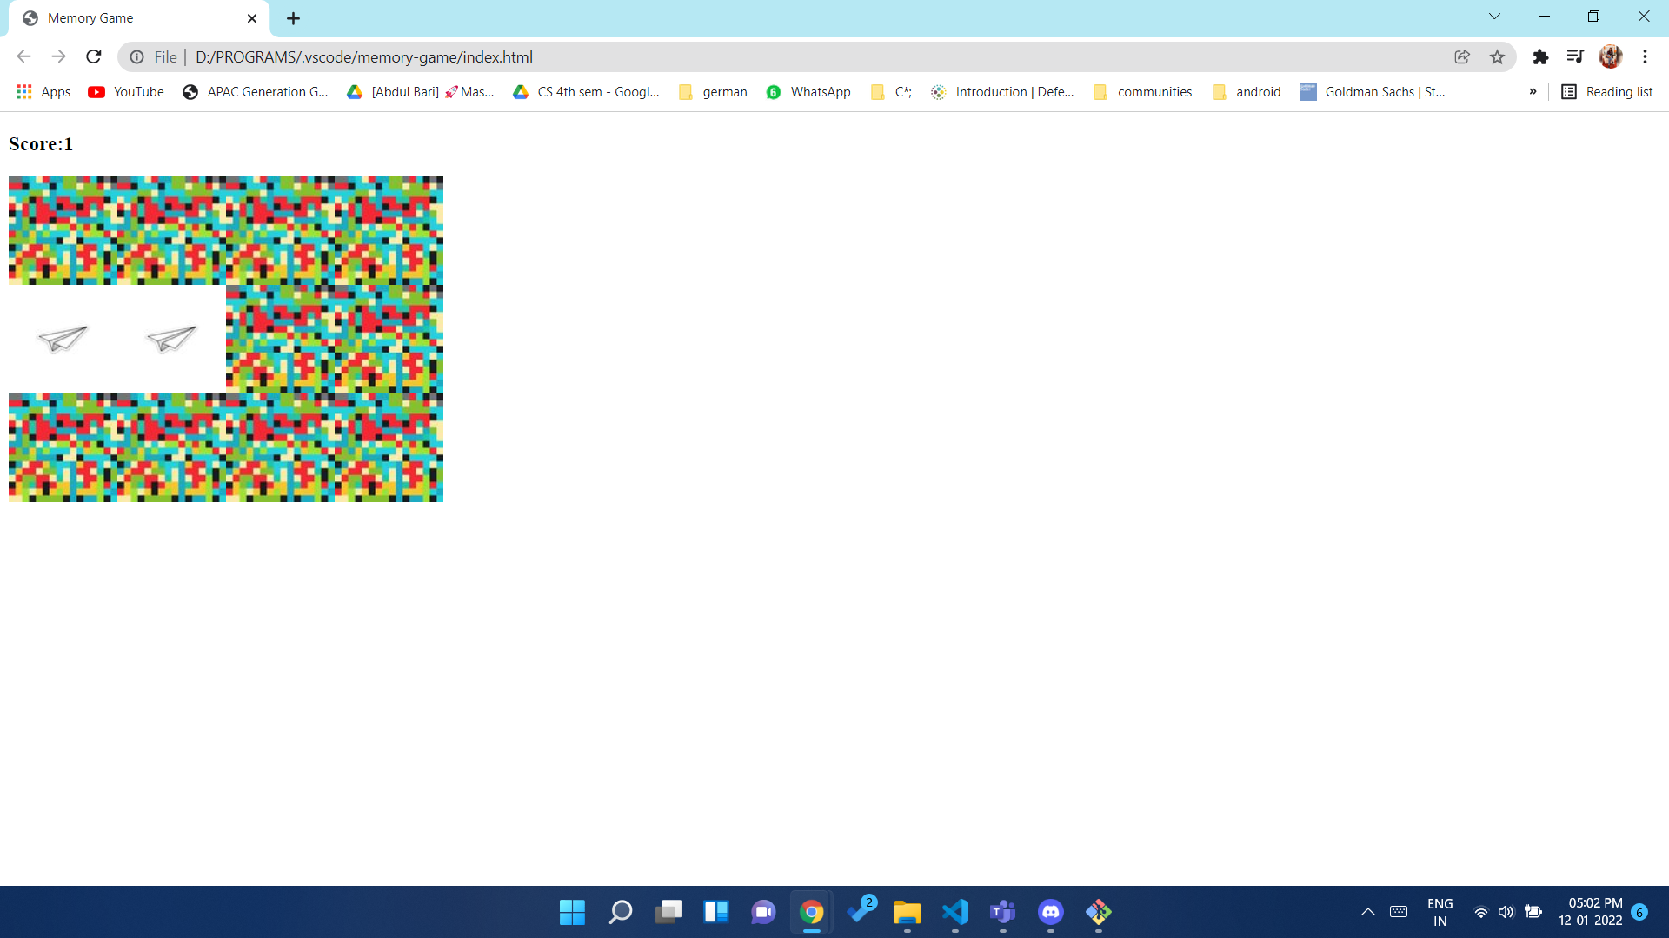Image resolution: width=1669 pixels, height=938 pixels.
Task: Open Chrome three-dot menu
Action: (1645, 57)
